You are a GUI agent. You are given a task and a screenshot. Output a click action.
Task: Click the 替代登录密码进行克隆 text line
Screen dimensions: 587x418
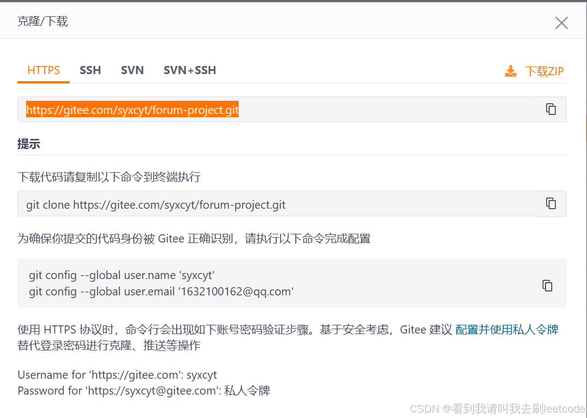pos(109,345)
